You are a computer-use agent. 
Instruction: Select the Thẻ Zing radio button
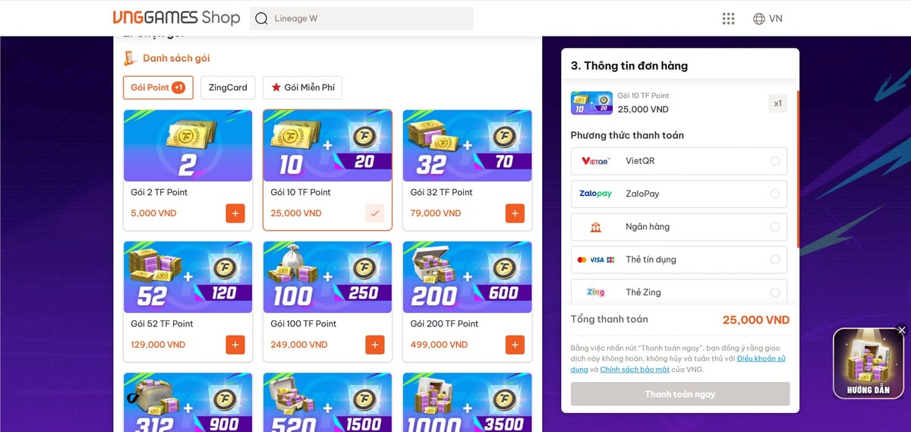(x=775, y=292)
